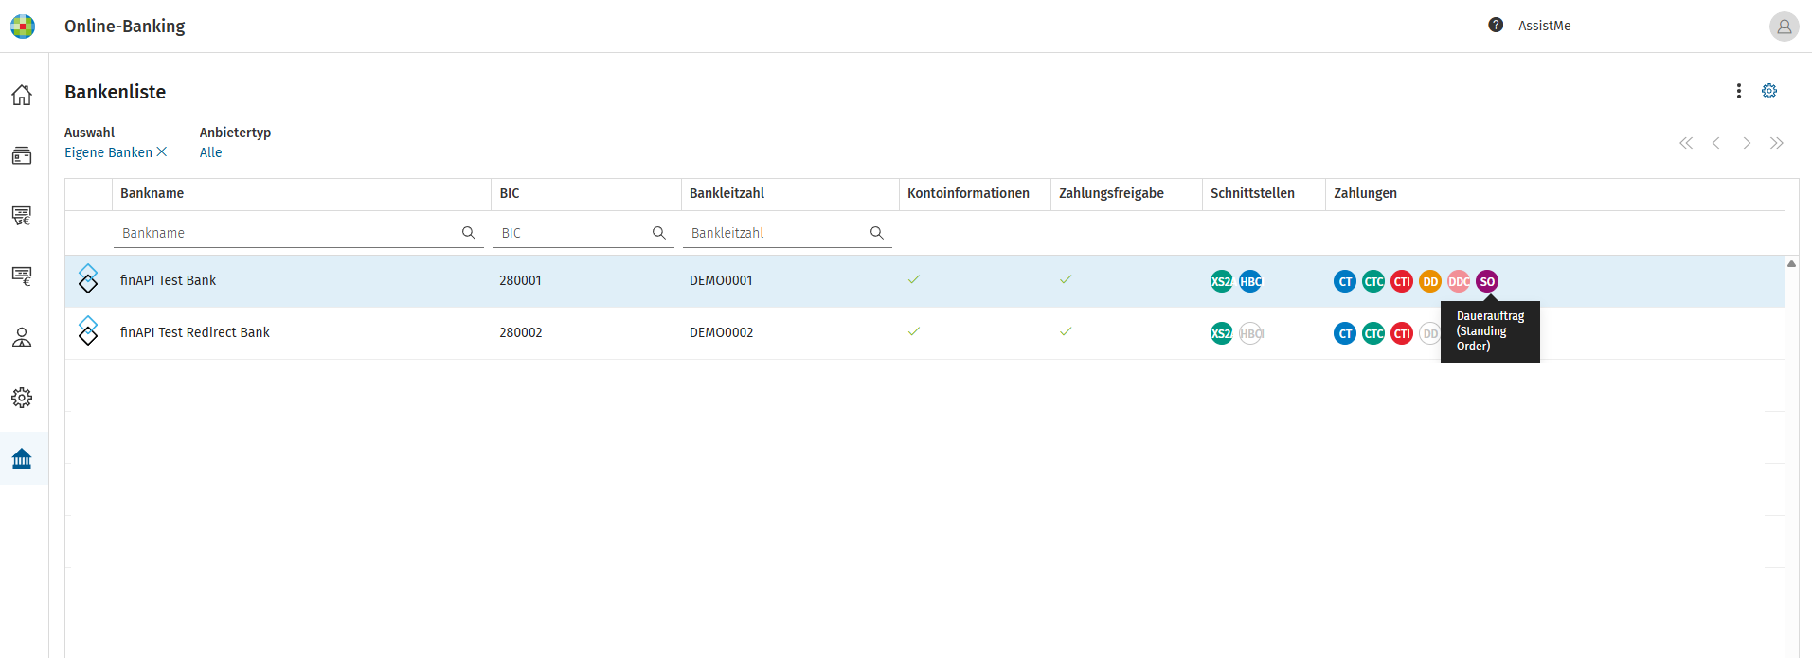Click the search icon in BIC filter

pyautogui.click(x=659, y=233)
